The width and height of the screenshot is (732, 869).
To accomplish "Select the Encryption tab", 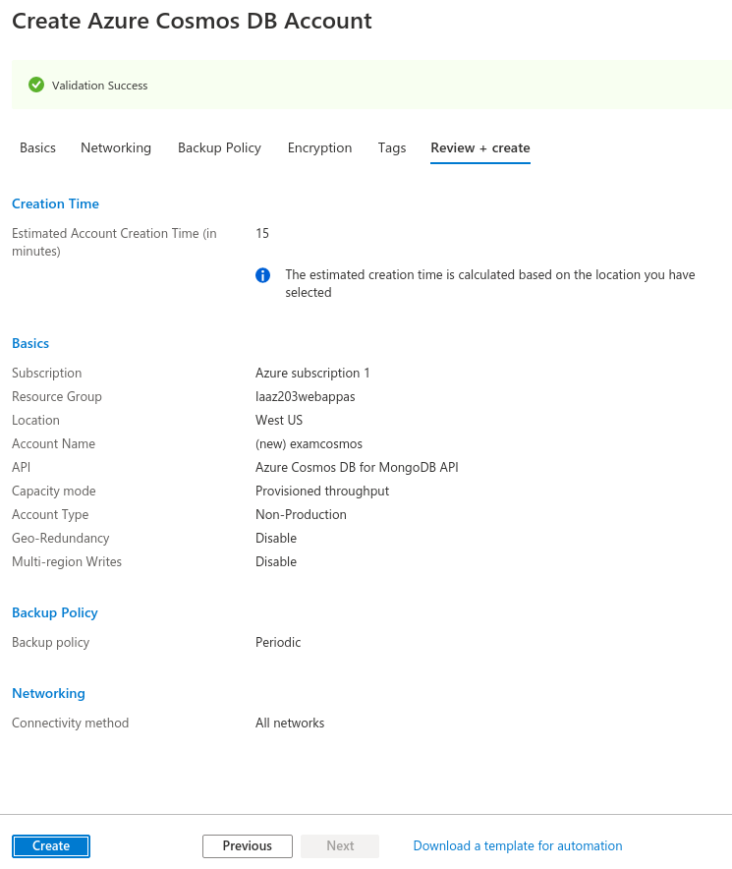I will (319, 147).
